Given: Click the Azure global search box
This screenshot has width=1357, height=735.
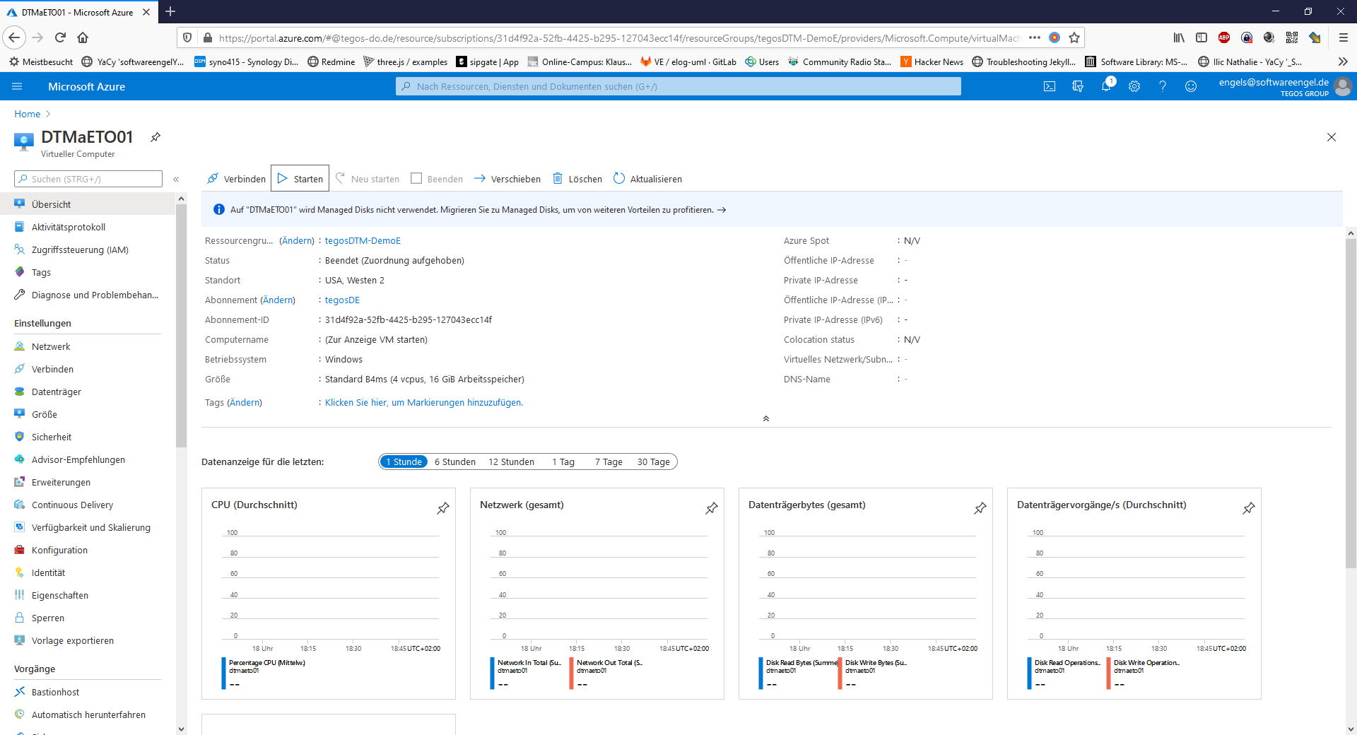Looking at the screenshot, I should click(x=678, y=86).
